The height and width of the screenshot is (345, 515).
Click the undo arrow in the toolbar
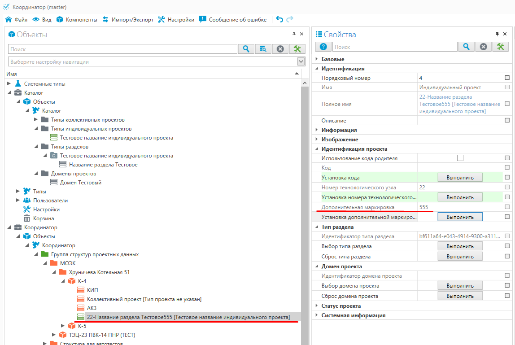pyautogui.click(x=279, y=19)
